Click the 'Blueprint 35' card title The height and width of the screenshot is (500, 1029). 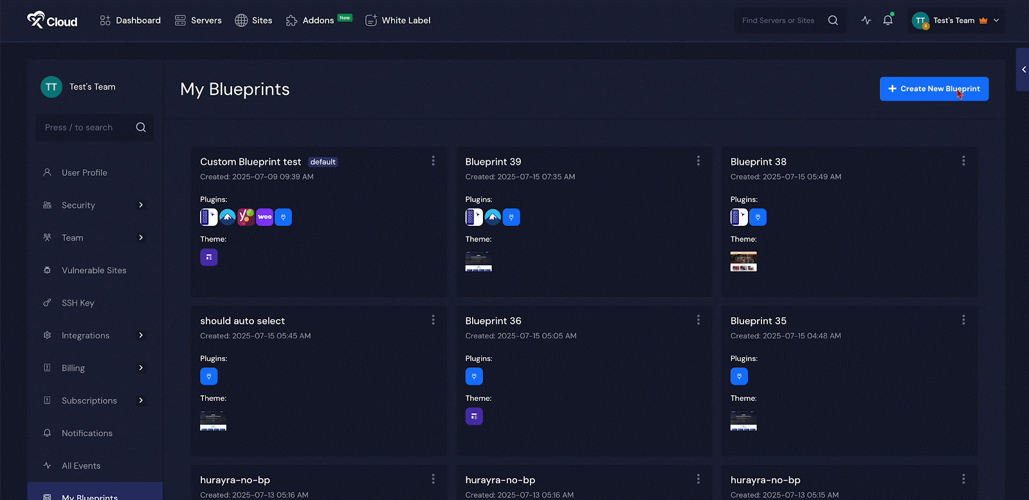758,320
